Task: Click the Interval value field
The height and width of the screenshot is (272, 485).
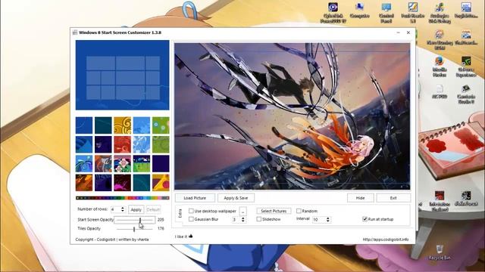Action: (x=319, y=219)
